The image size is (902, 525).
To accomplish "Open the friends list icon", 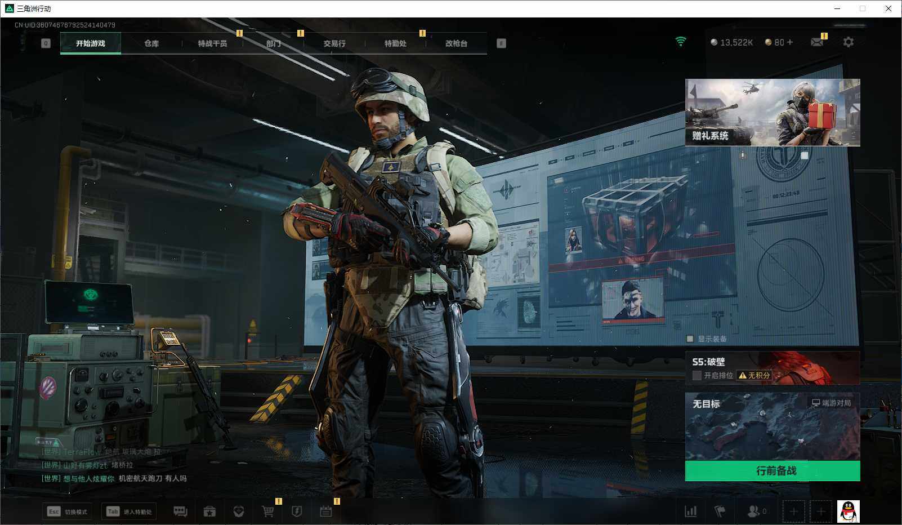I will (x=756, y=511).
